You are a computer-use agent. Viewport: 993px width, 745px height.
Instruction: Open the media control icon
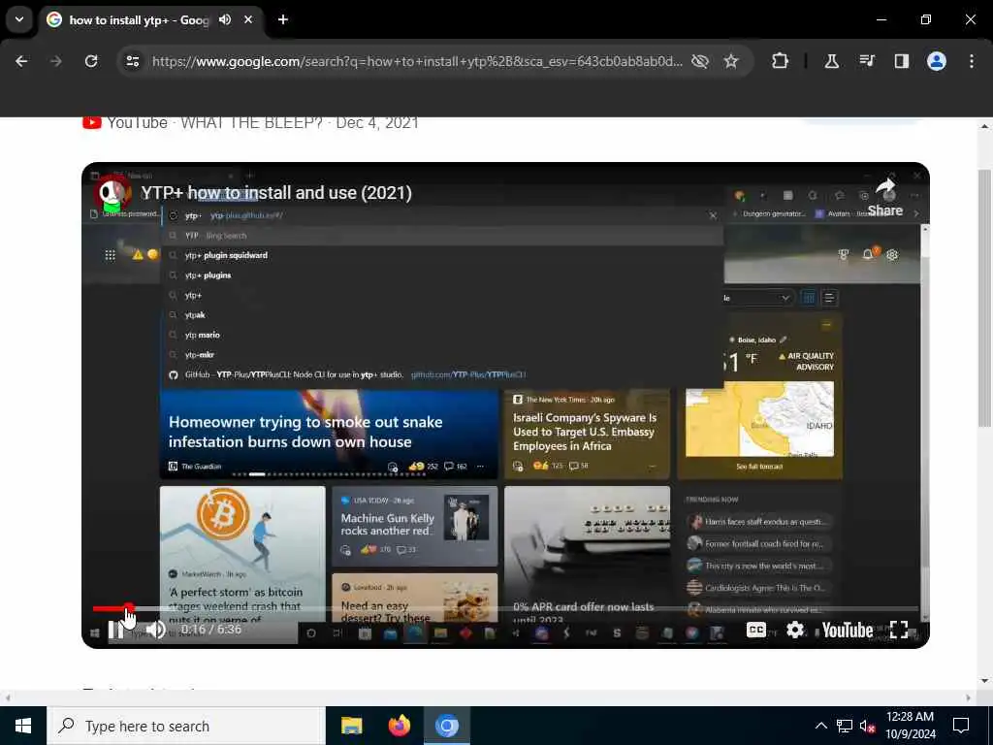point(867,61)
